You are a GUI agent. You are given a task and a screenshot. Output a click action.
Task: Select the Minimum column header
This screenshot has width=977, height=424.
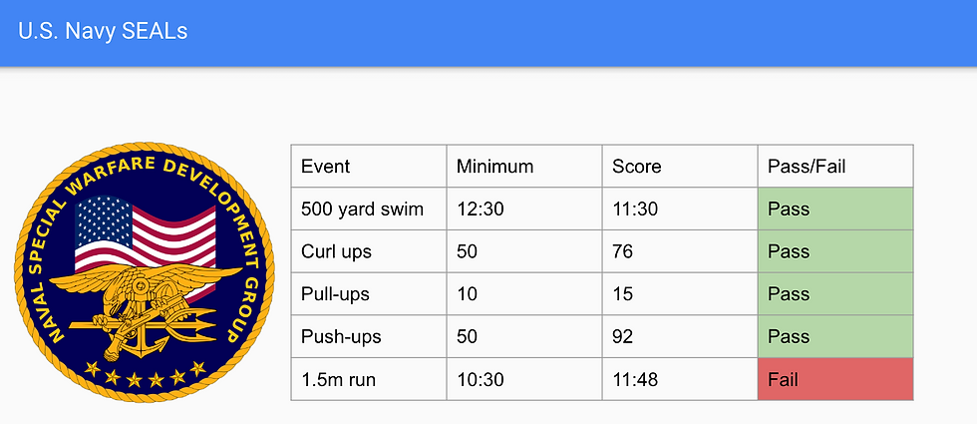524,166
